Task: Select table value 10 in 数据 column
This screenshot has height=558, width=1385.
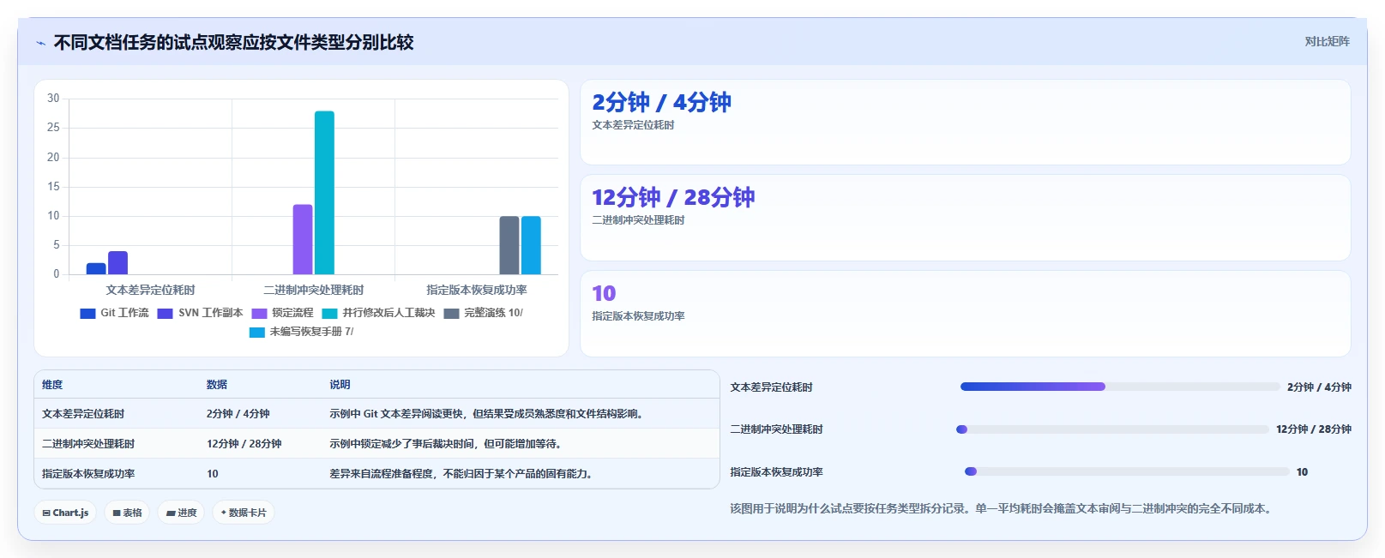Action: click(213, 474)
